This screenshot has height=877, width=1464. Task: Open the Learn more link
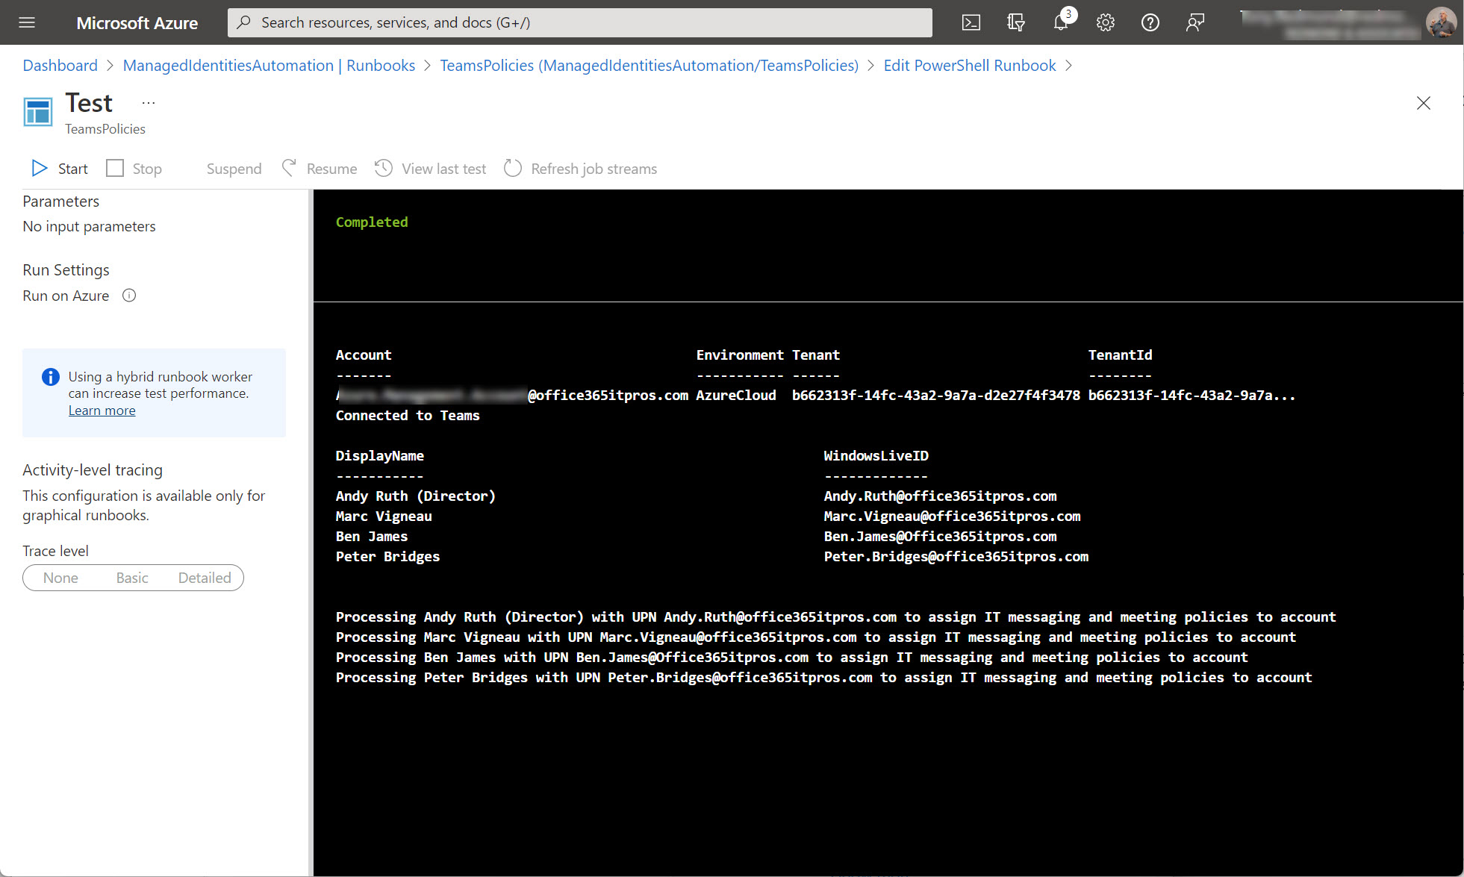click(102, 411)
